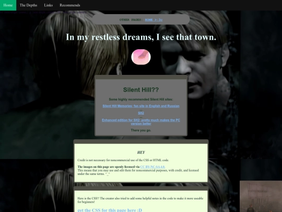
Task: Click the 'OTHER PAGES:' label
Action: [x=131, y=20]
